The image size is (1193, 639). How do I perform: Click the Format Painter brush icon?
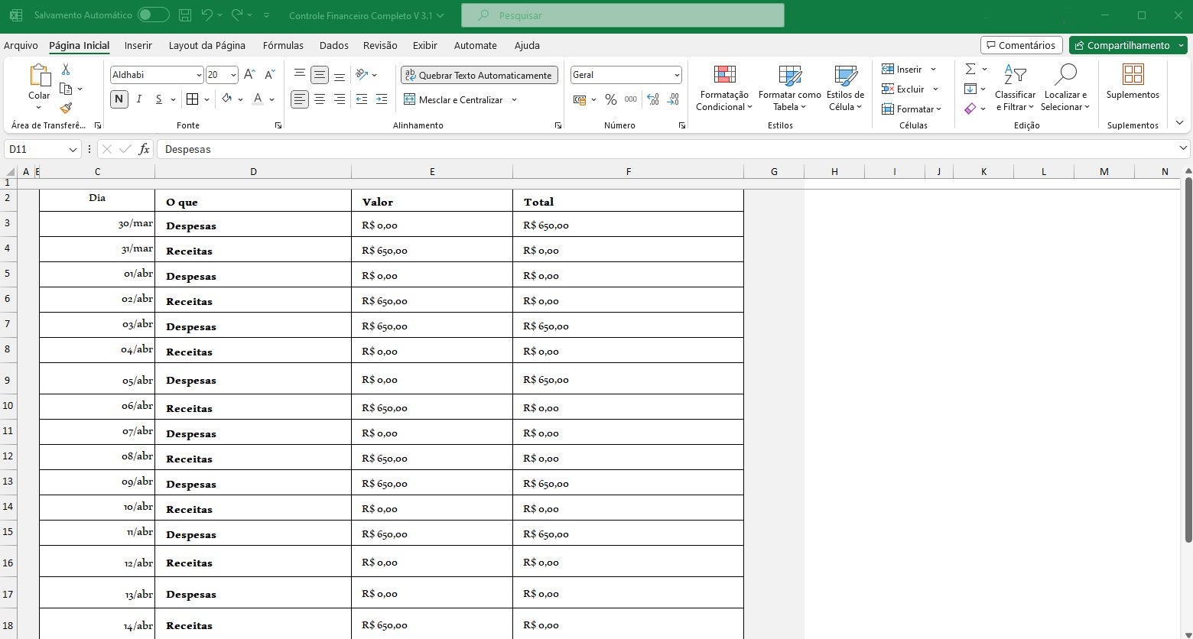tap(66, 109)
